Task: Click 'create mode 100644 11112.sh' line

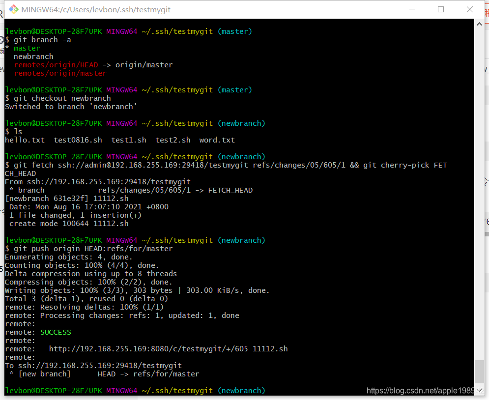Action: point(69,224)
